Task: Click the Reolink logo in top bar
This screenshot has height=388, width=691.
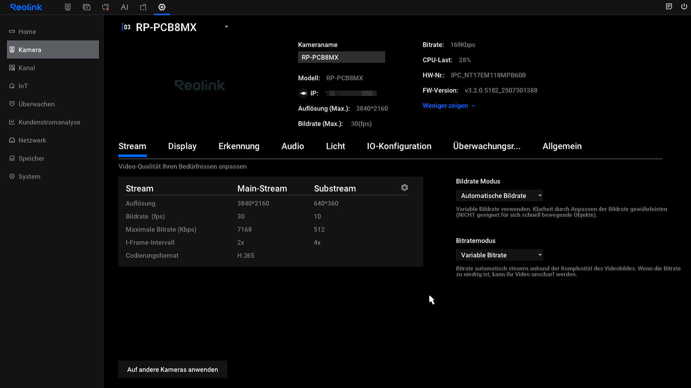Action: point(26,7)
